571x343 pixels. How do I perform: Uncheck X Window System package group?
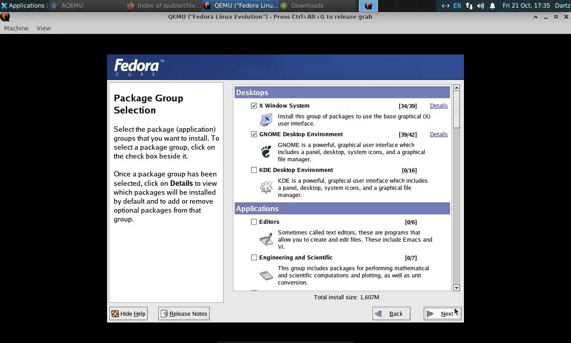point(254,106)
